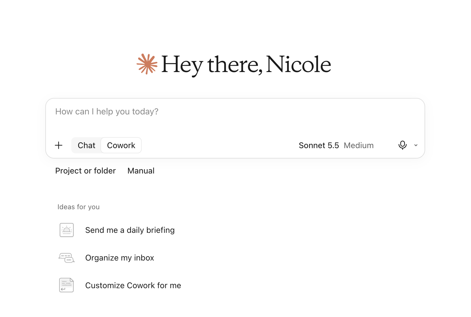471x317 pixels.
Task: Click the sunrise icon beside daily briefing
Action: 67,230
